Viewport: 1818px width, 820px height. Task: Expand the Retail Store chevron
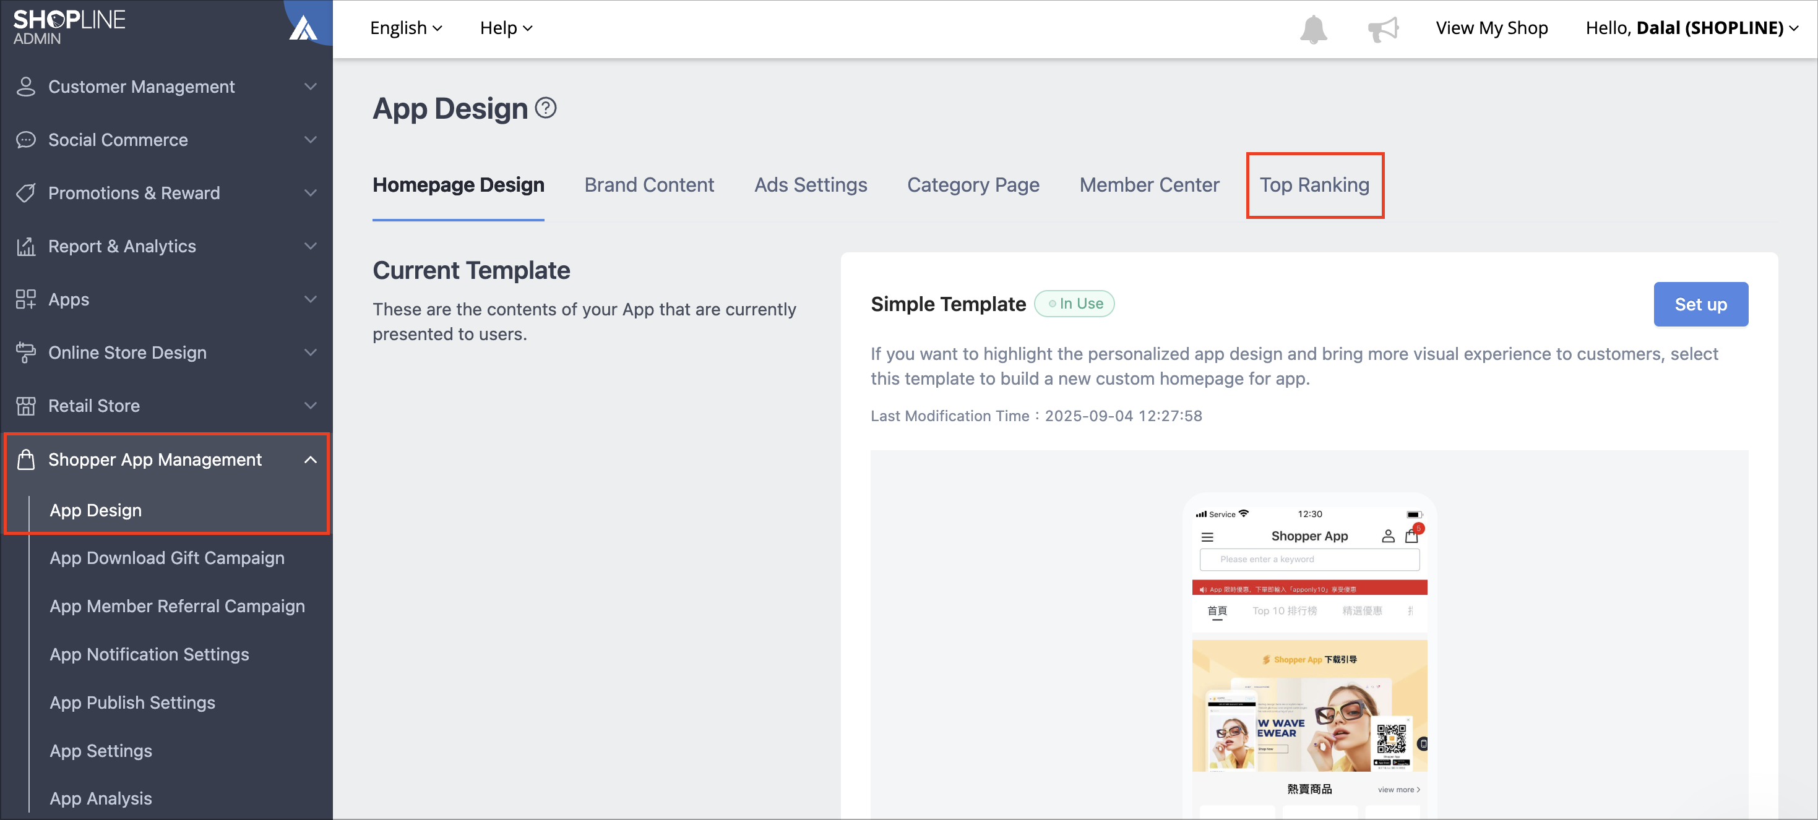tap(311, 406)
